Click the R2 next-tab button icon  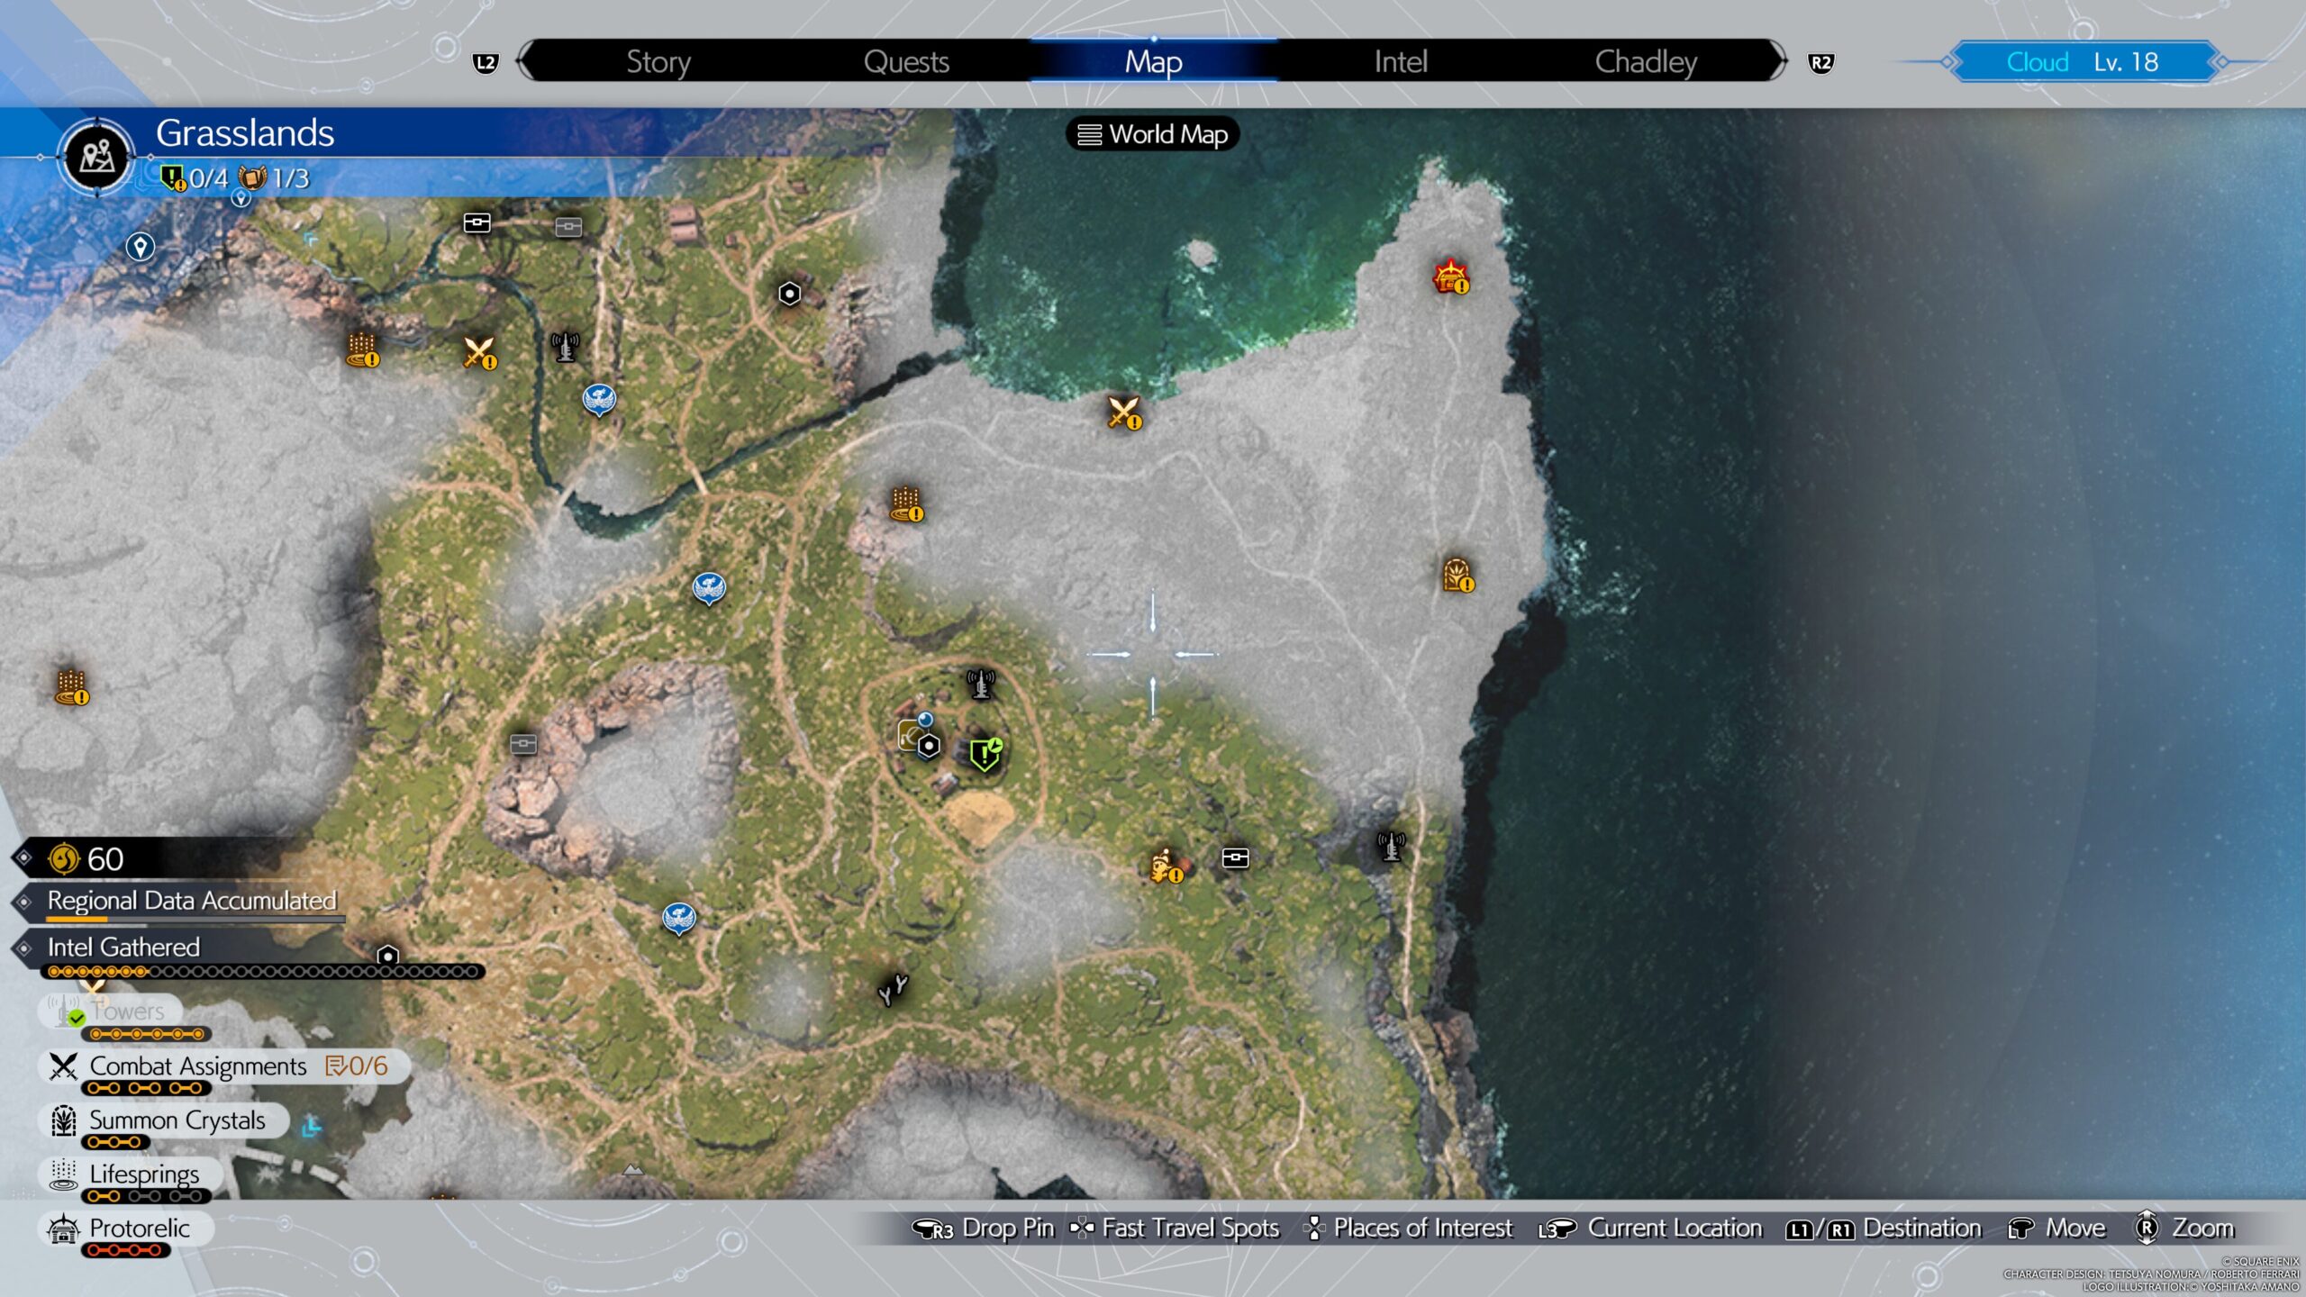pos(1820,62)
